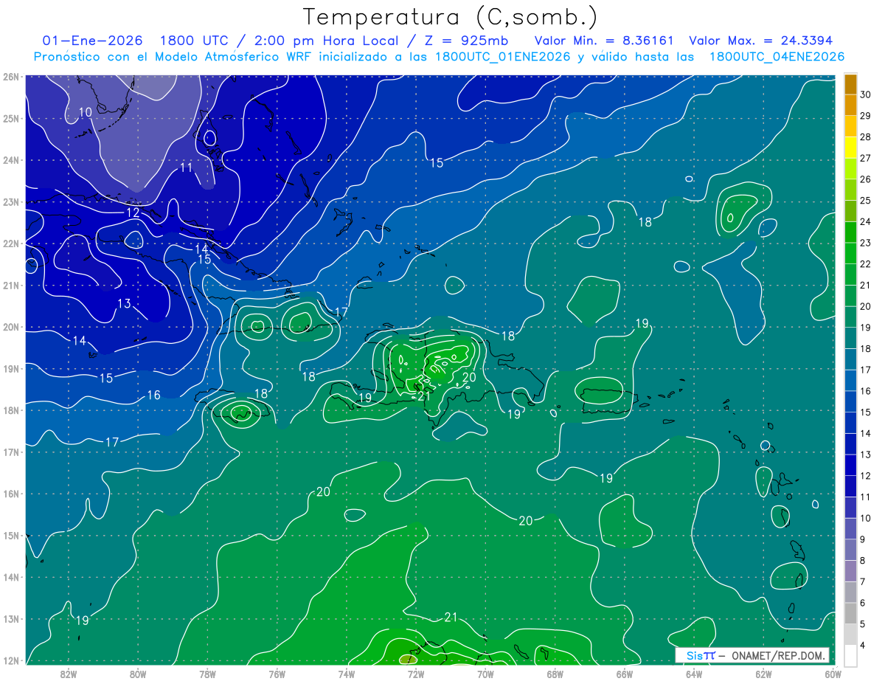Click the green colorbar segment between 22 and 23

coord(850,253)
